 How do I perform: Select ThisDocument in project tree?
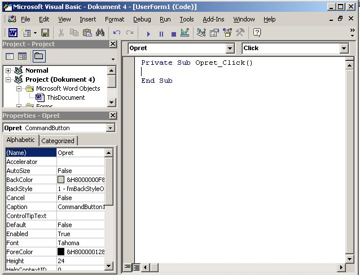point(65,97)
